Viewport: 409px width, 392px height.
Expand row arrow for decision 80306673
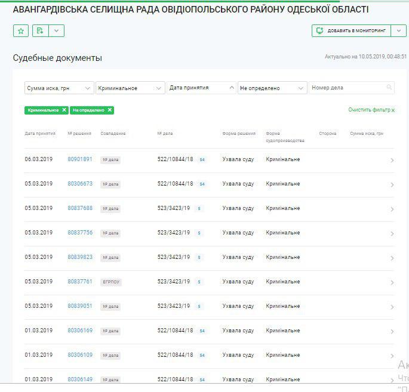(x=392, y=185)
